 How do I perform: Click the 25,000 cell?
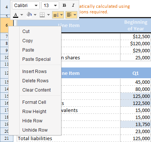135,57
